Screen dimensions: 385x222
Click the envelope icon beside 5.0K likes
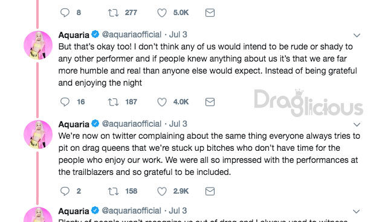click(x=210, y=13)
